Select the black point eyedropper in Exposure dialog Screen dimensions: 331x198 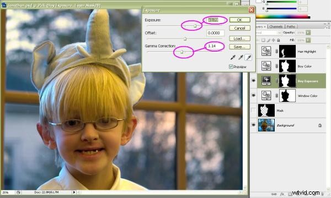click(x=233, y=57)
